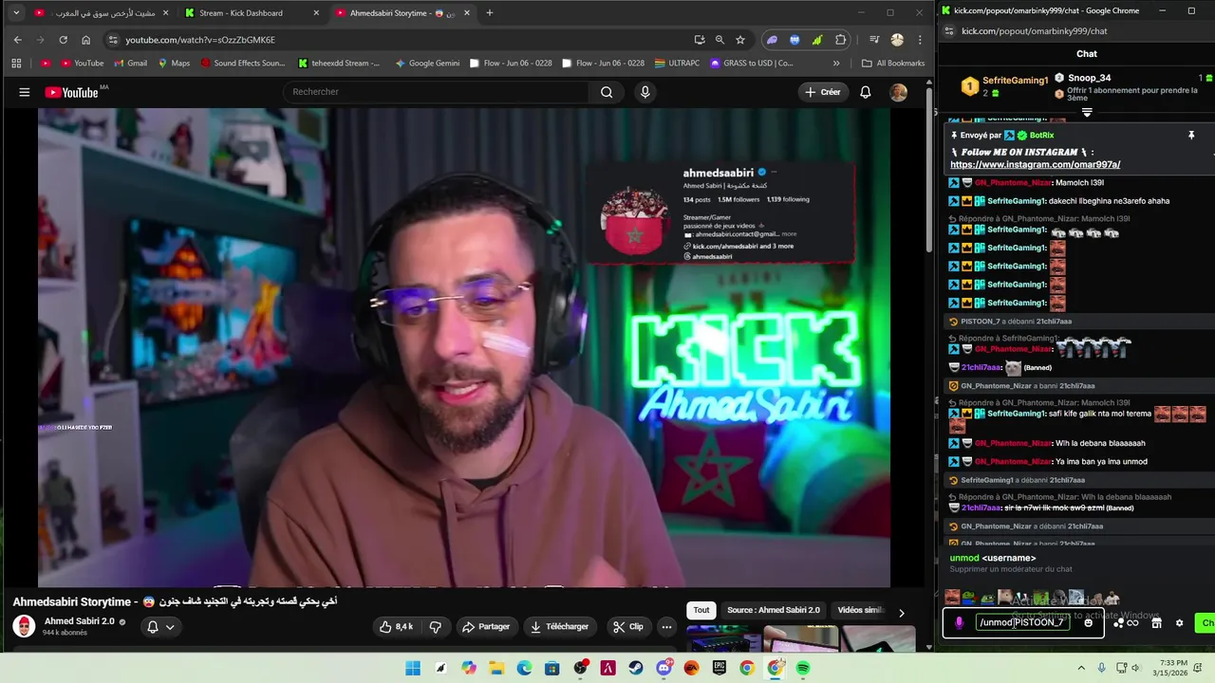Screen dimensions: 1215x683
Task: Open Chrome media control icon
Action: [874, 40]
